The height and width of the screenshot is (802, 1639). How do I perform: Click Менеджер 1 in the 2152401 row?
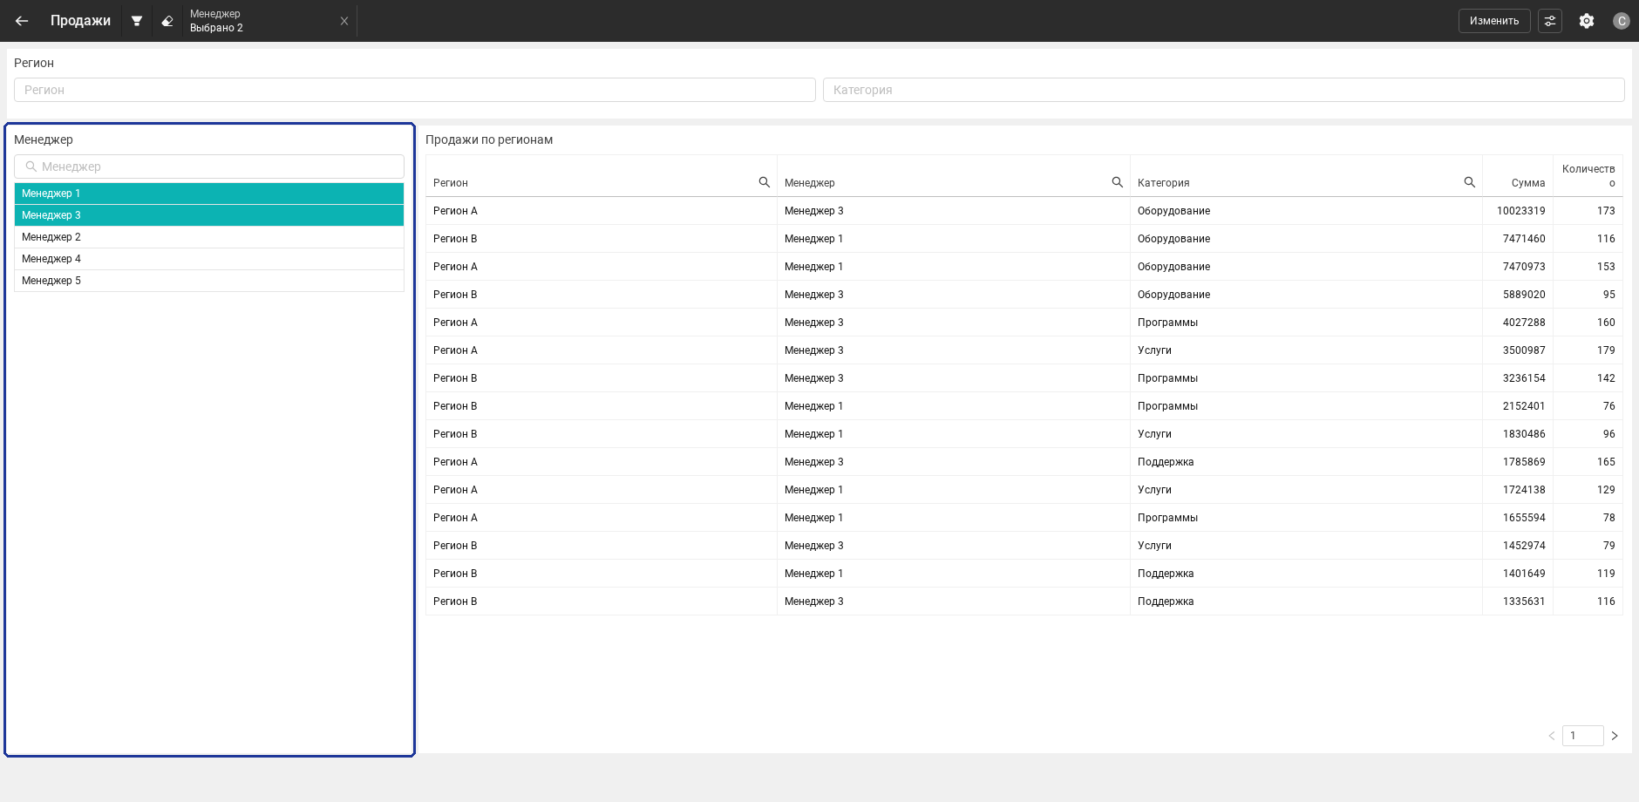point(813,406)
